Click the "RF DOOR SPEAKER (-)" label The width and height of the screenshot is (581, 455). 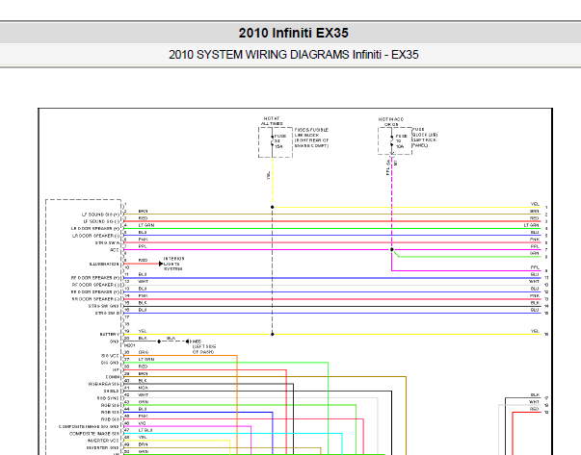[95, 285]
